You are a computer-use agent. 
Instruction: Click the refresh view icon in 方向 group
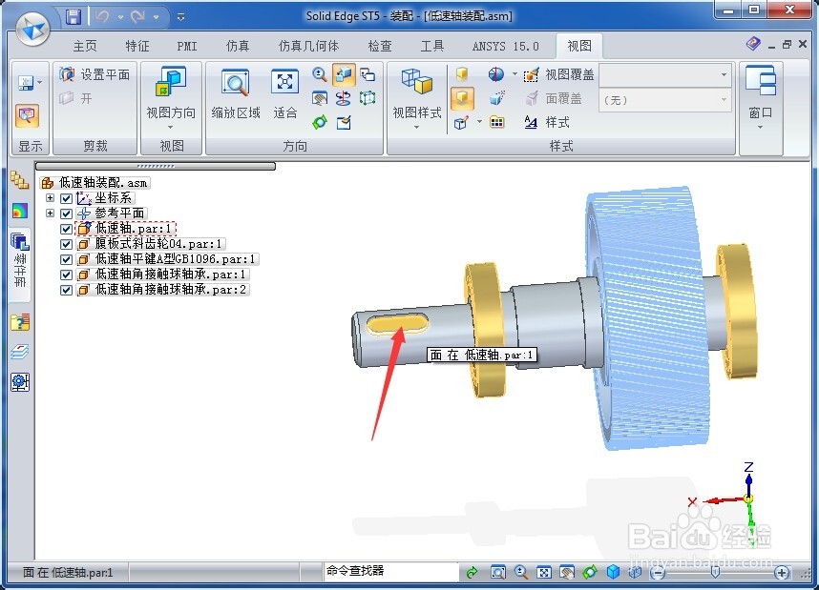click(x=344, y=123)
